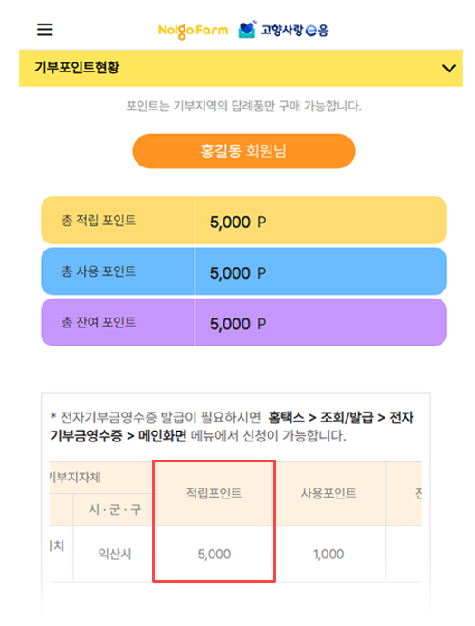This screenshot has height=626, width=475.
Task: Click the 홈택스 > 조회/발급 bold text
Action: coord(320,418)
